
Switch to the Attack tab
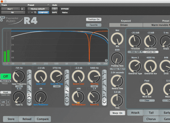(x=135, y=113)
